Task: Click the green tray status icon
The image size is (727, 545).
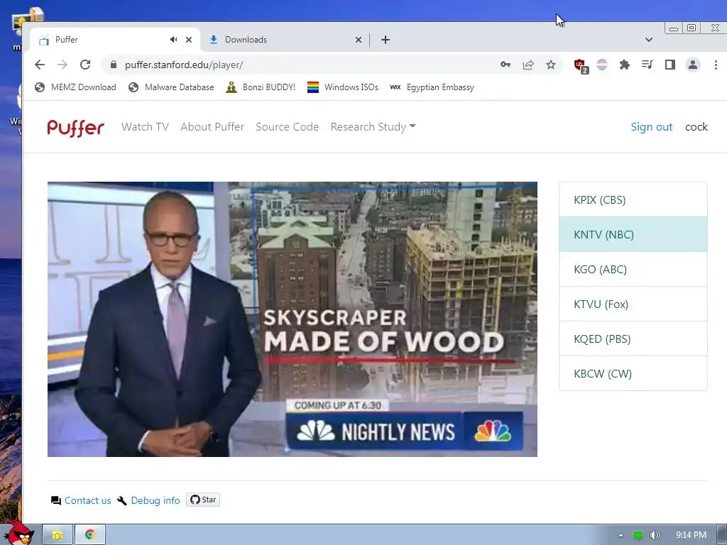Action: click(638, 535)
